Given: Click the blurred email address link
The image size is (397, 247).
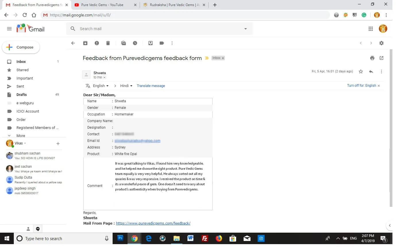Looking at the screenshot, I should click(x=137, y=141).
